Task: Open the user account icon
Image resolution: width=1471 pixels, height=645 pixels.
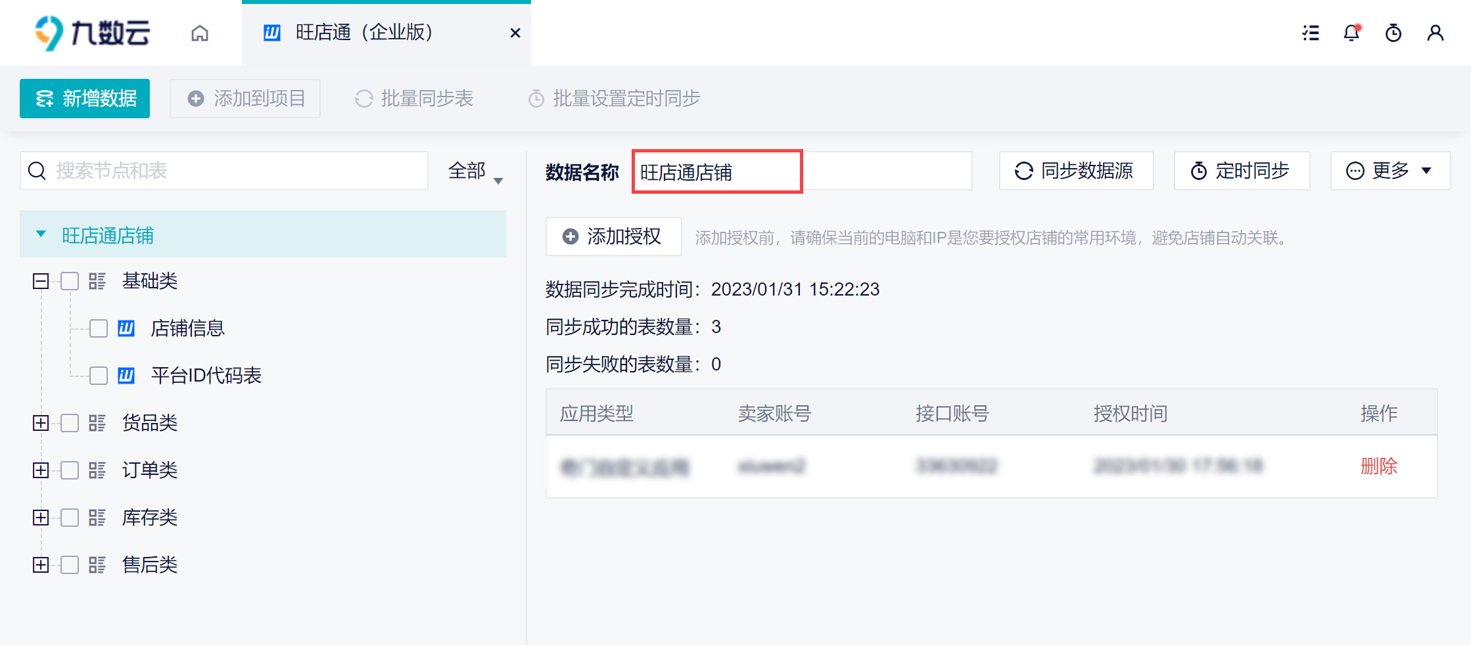Action: pyautogui.click(x=1436, y=33)
